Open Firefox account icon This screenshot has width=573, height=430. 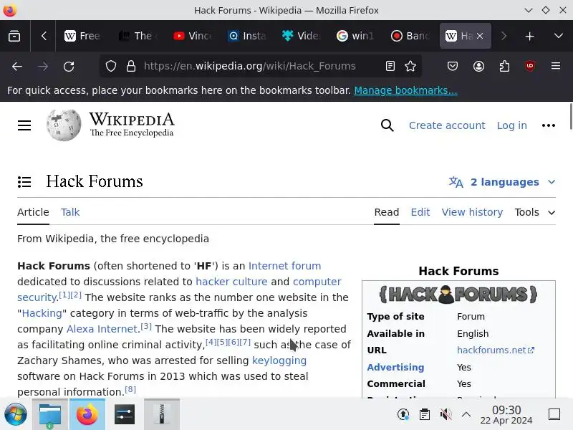click(478, 66)
